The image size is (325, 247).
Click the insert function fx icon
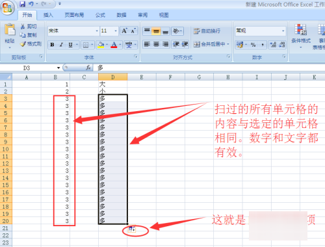pos(88,68)
